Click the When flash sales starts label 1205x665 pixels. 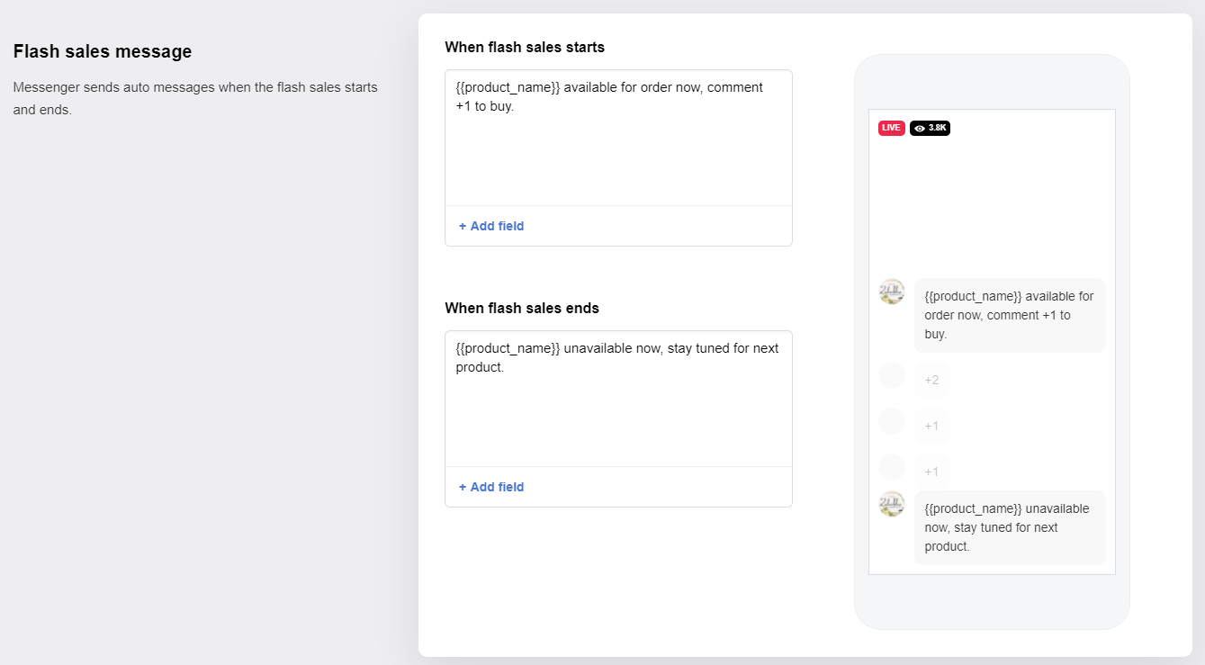525,47
